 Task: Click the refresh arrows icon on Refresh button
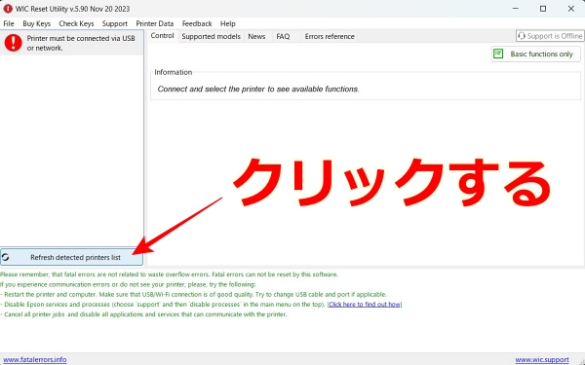point(5,257)
